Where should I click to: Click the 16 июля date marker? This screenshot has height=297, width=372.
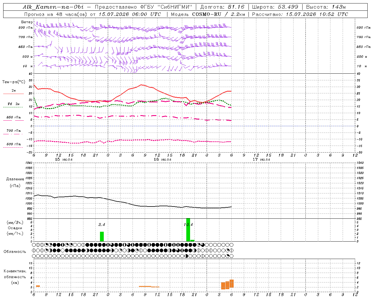click(x=162, y=160)
